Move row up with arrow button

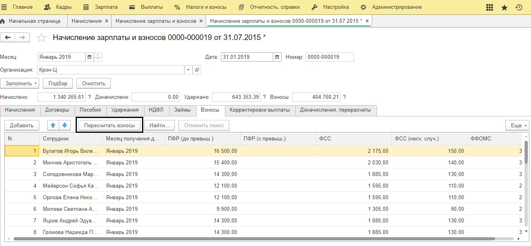[53, 125]
